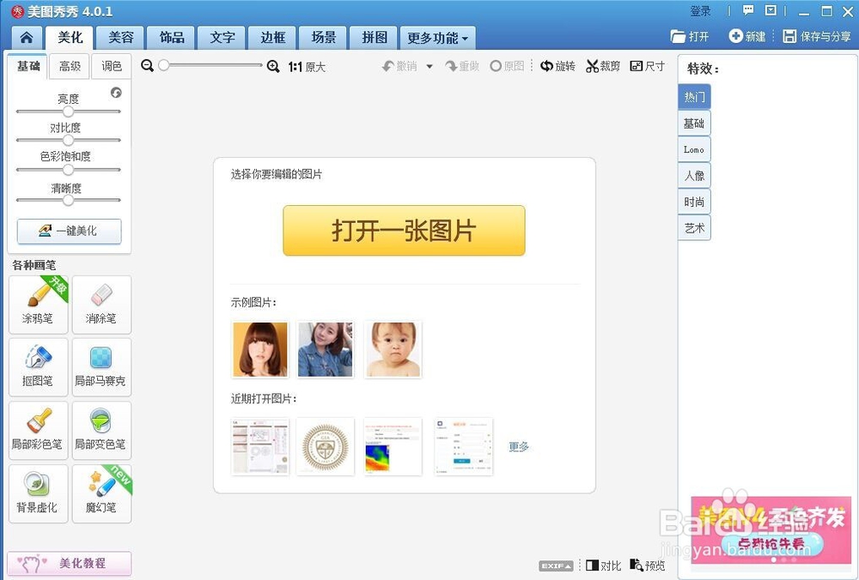Open the sample image of girl in denim

point(326,349)
